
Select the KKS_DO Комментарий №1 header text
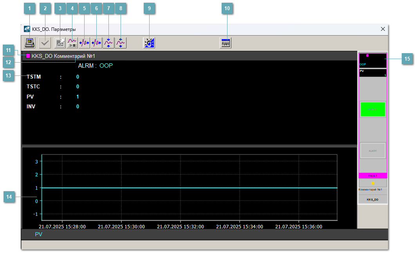tap(63, 56)
